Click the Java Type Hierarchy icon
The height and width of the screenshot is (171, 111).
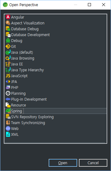point(8,70)
